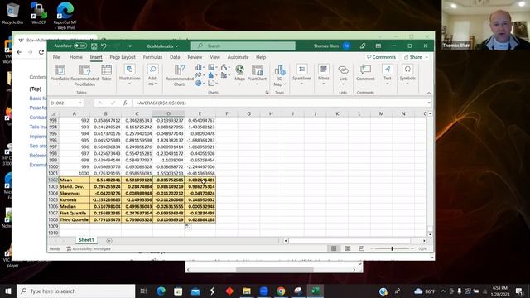Click the Auto Fill Options icon below table
This screenshot has height=298, width=530.
188,227
